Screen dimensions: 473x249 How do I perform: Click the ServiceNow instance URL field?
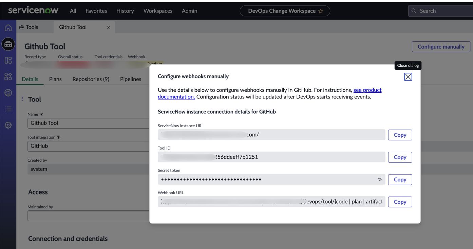[x=271, y=135]
